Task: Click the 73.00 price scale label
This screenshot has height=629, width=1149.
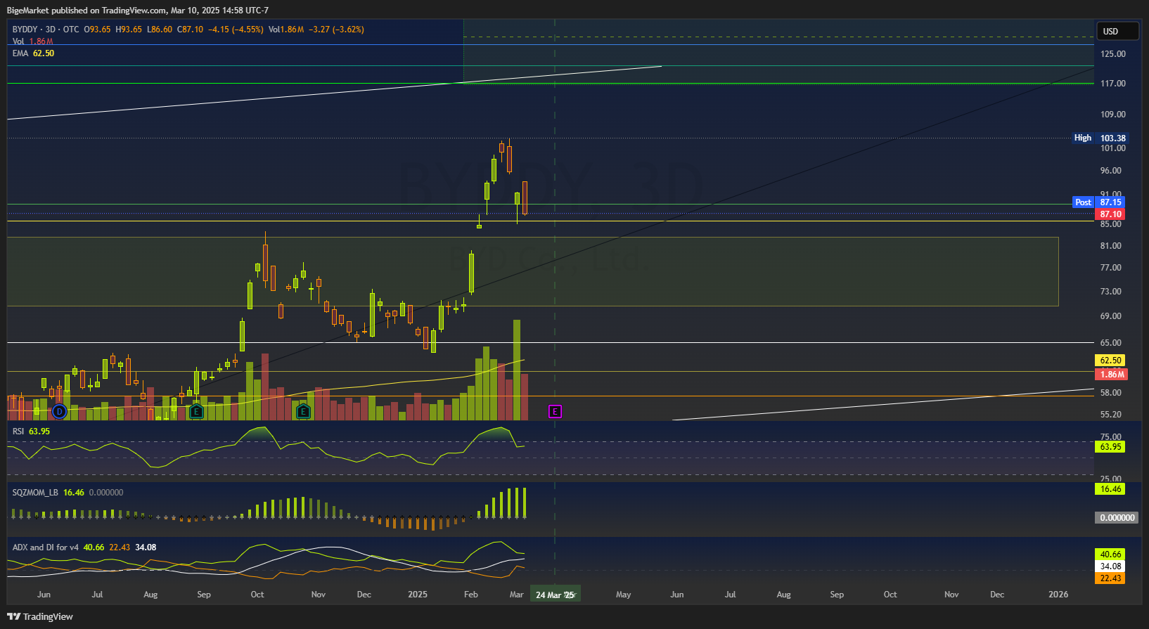Action: click(1111, 292)
